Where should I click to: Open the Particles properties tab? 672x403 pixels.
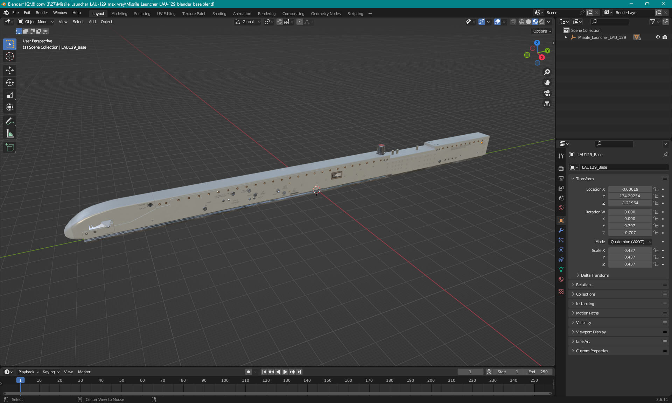[561, 240]
